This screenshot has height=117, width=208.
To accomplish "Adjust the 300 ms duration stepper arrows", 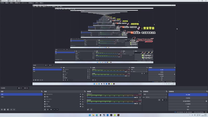I will click(x=166, y=97).
